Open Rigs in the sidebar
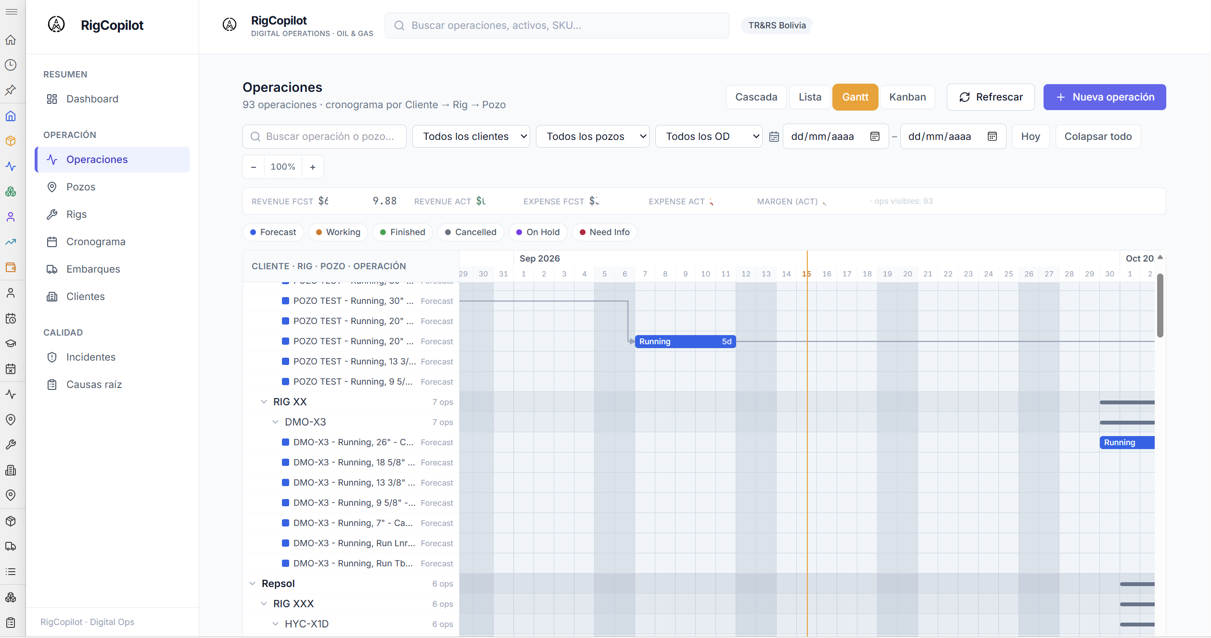 click(x=113, y=214)
